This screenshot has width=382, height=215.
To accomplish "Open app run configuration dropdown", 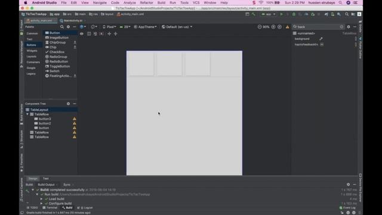I will 268,14.
